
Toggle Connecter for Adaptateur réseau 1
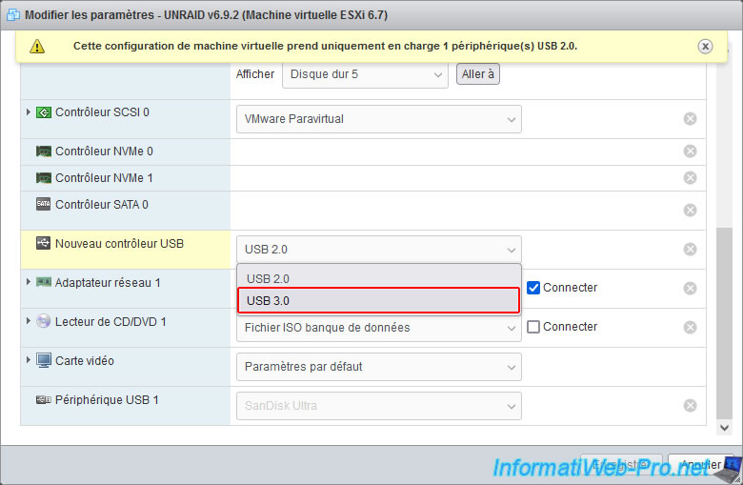(x=533, y=288)
